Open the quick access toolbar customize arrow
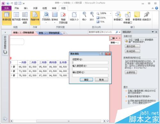This screenshot has width=160, height=124. pyautogui.click(x=24, y=4)
